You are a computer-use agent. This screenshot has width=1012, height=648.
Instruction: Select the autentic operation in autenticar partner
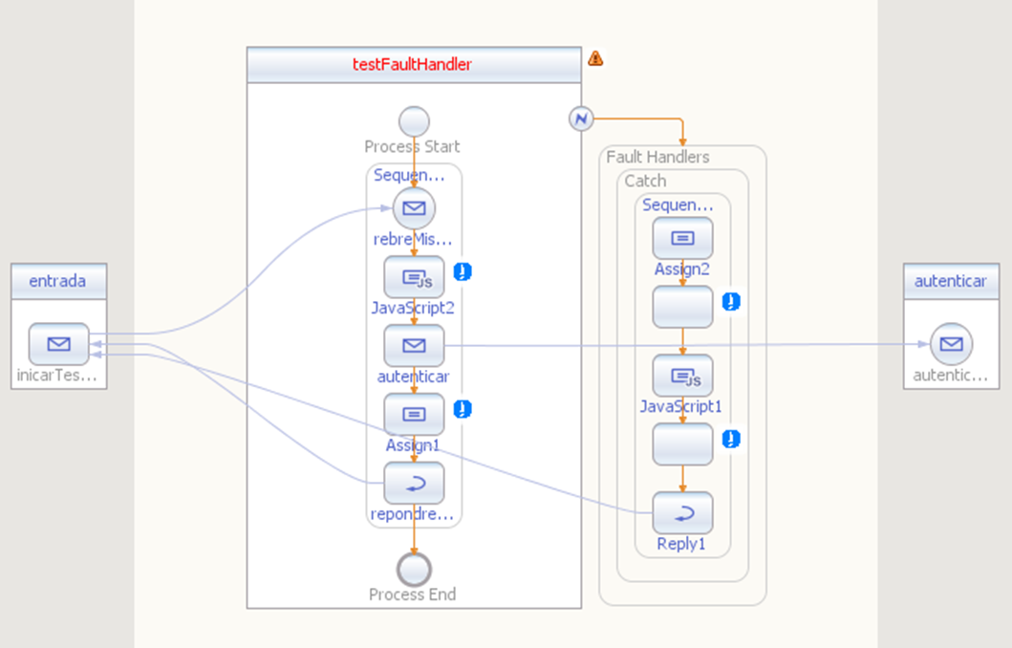(x=952, y=344)
